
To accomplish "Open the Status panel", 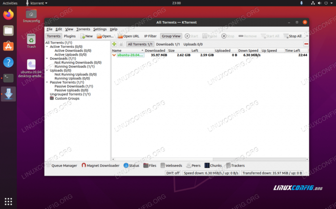I will [131, 166].
